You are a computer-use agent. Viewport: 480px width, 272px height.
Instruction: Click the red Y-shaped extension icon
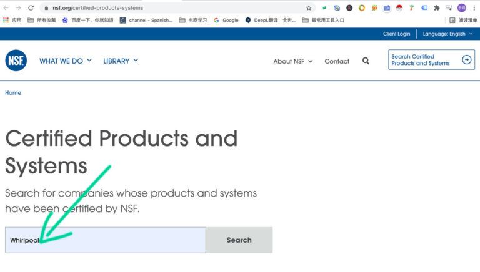(x=412, y=8)
